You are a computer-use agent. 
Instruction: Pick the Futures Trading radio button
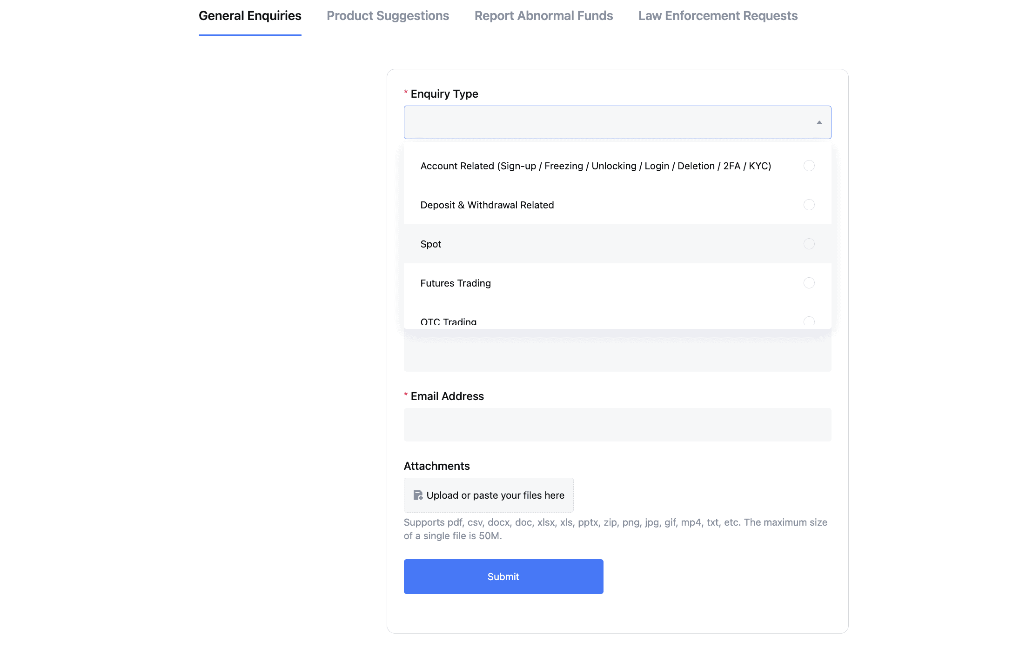809,283
